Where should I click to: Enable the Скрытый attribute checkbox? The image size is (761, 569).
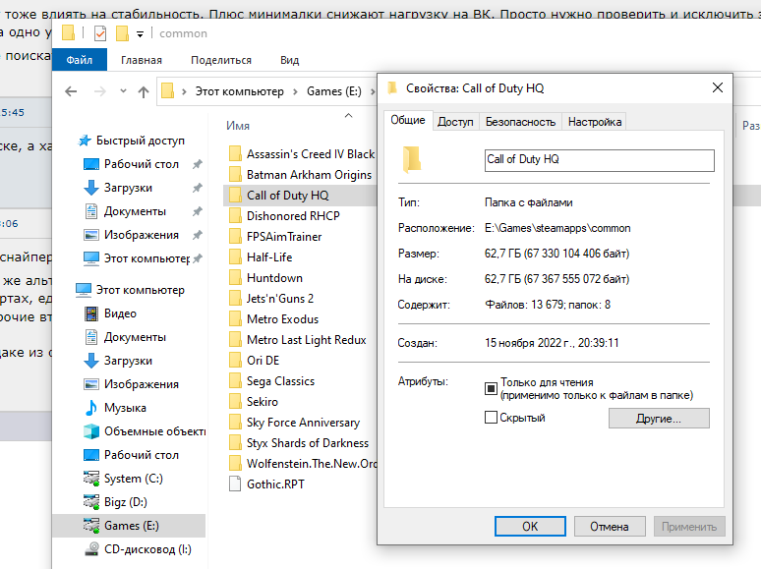[491, 418]
